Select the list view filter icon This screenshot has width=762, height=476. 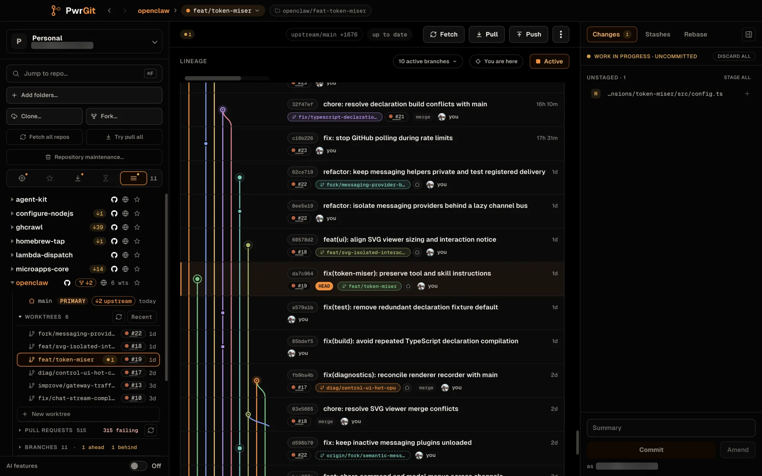click(133, 178)
